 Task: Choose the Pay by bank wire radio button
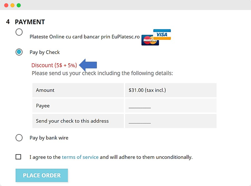(x=19, y=138)
